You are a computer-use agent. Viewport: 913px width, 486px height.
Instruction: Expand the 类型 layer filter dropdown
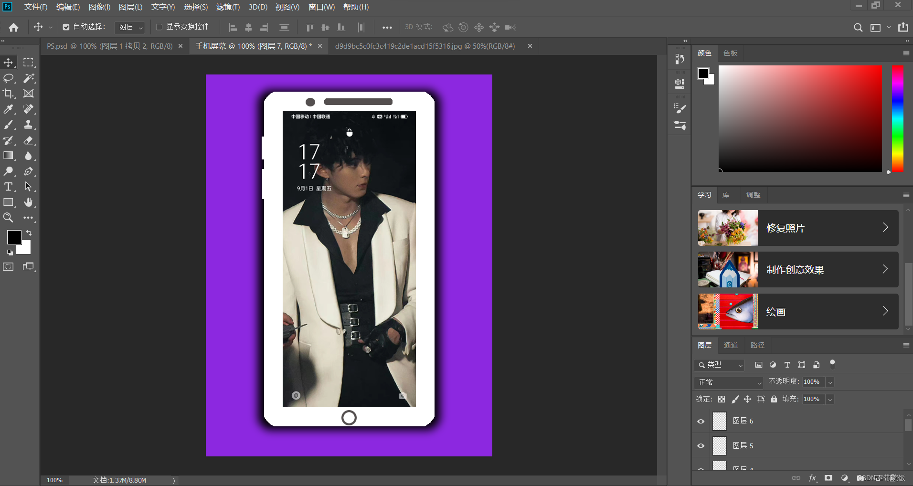click(x=720, y=365)
